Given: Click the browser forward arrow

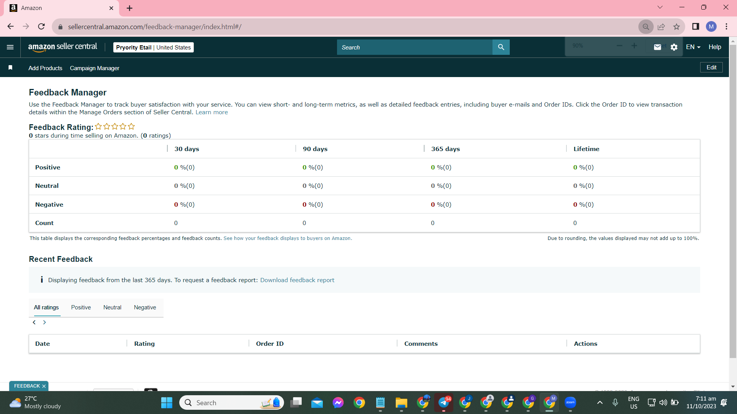Looking at the screenshot, I should (x=26, y=26).
